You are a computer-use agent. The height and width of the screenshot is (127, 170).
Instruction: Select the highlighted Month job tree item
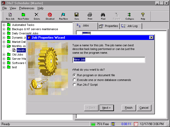pos(21,50)
